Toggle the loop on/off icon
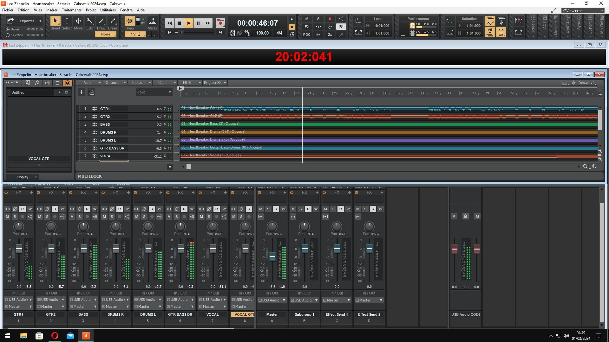 point(358,21)
